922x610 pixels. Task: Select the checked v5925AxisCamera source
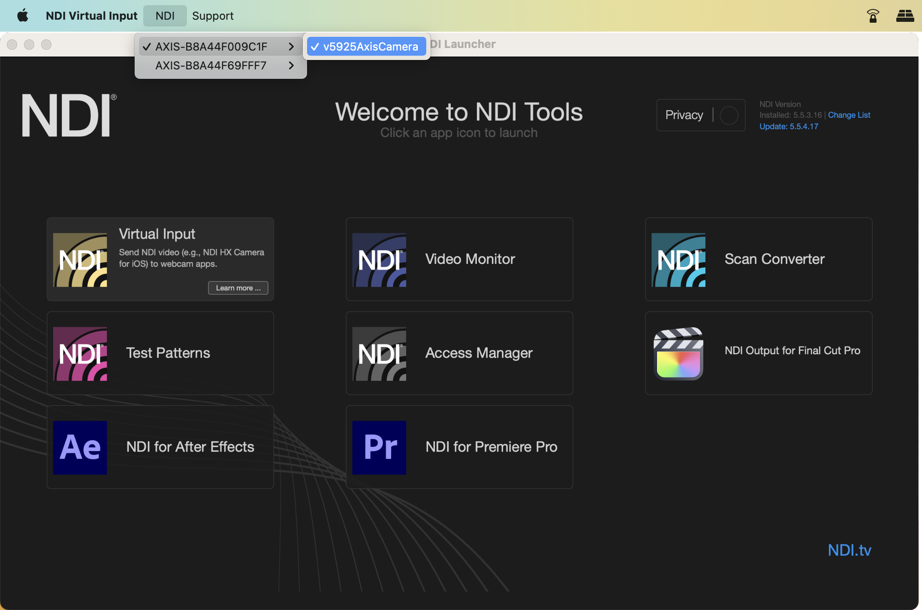click(367, 46)
